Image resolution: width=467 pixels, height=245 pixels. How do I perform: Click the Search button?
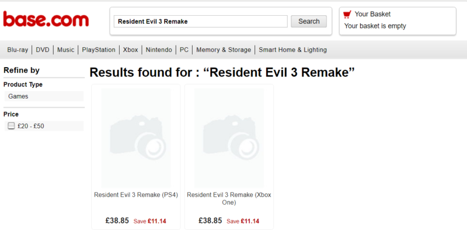coord(309,22)
